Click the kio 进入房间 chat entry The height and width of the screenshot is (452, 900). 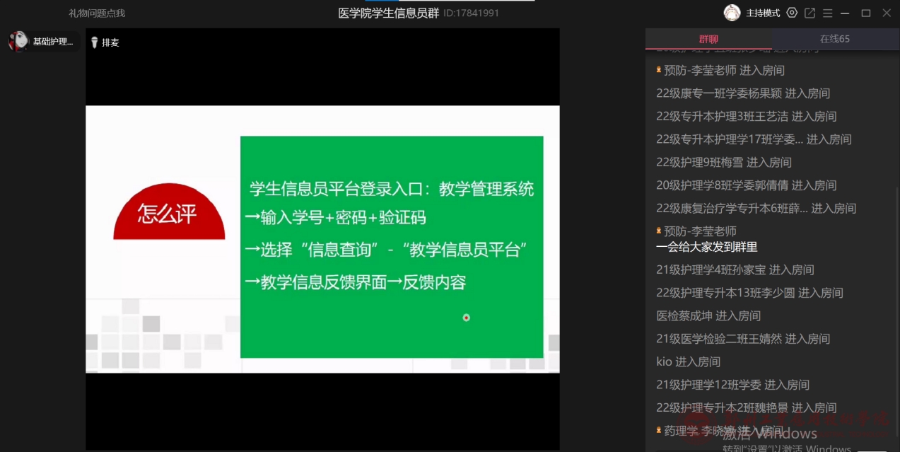click(x=688, y=361)
